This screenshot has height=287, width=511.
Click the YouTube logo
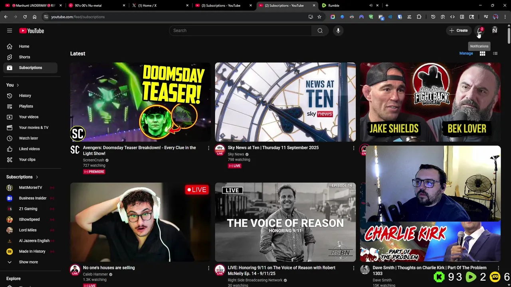(x=32, y=31)
